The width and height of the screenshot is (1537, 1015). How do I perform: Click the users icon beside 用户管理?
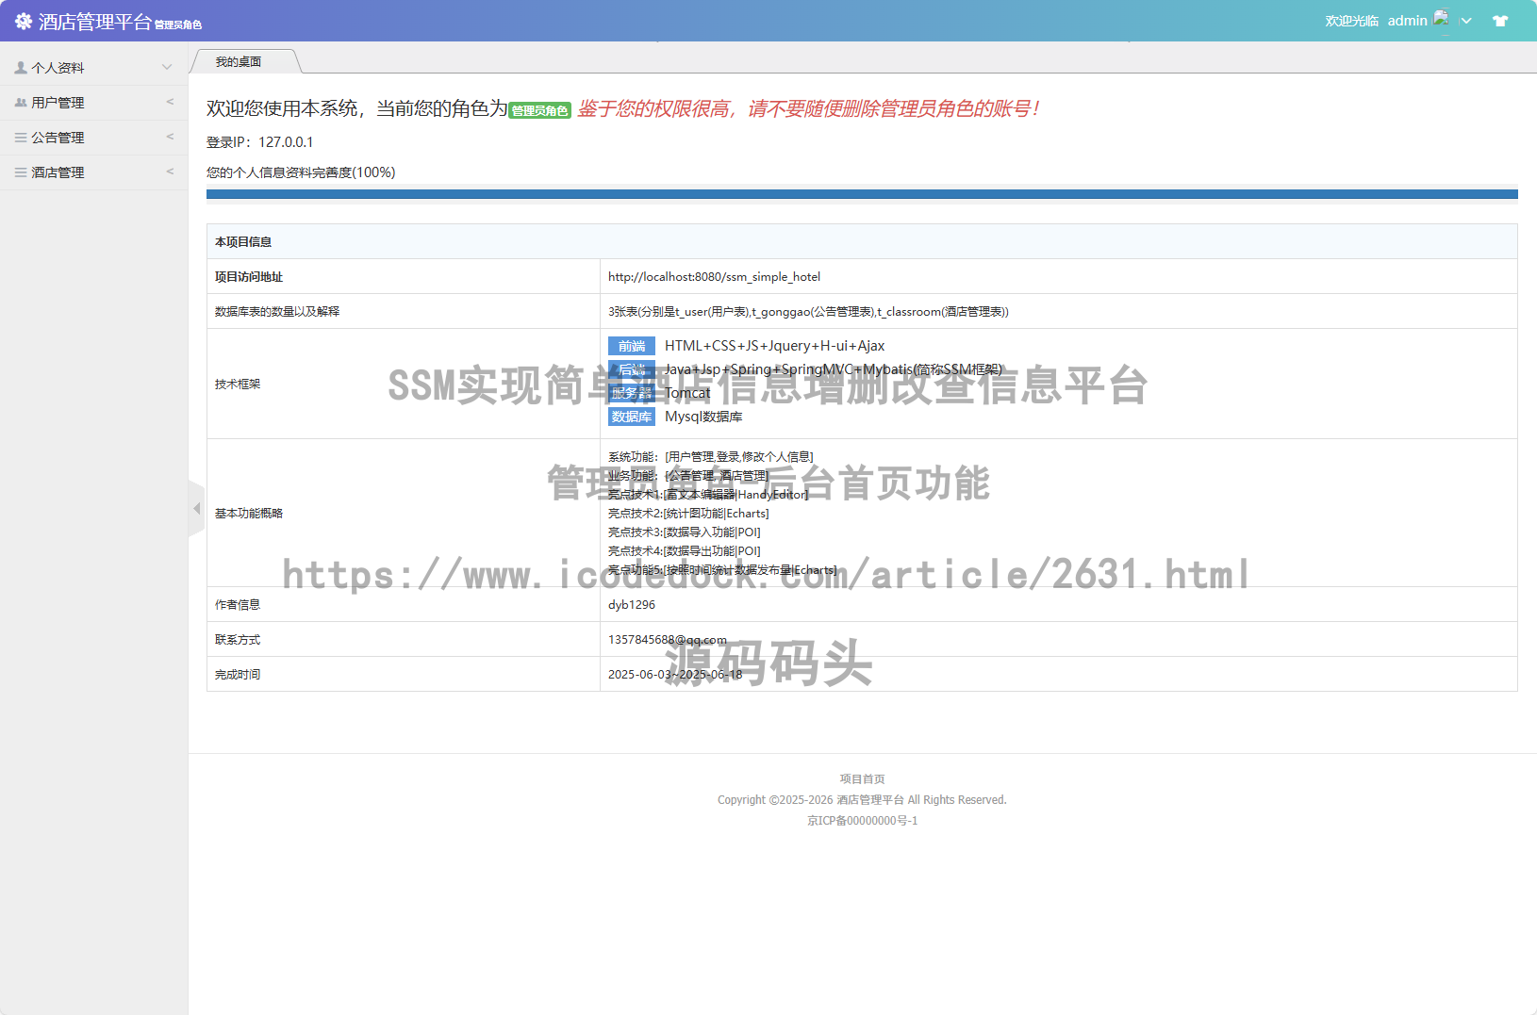coord(21,103)
